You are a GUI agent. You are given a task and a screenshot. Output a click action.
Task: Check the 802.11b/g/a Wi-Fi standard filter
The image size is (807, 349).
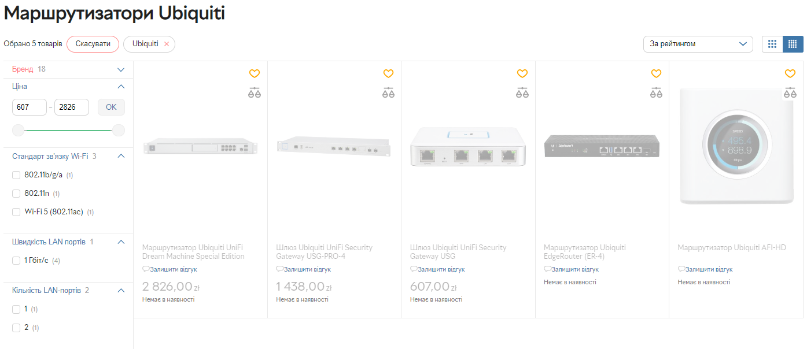[16, 175]
